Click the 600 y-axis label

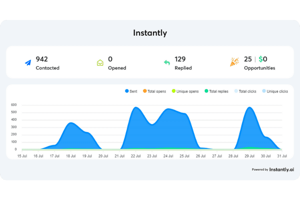pos(14,105)
